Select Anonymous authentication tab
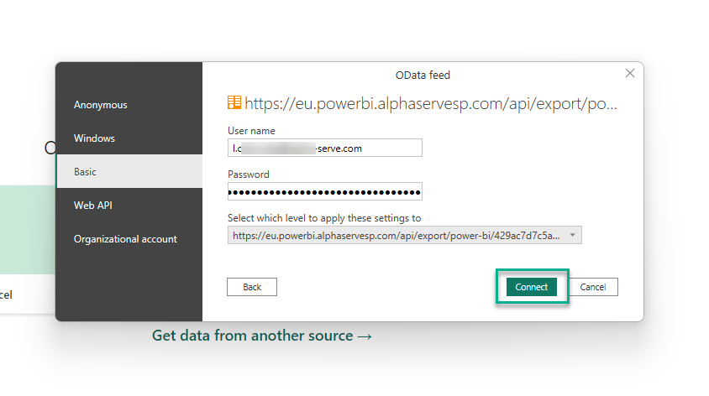 (101, 105)
